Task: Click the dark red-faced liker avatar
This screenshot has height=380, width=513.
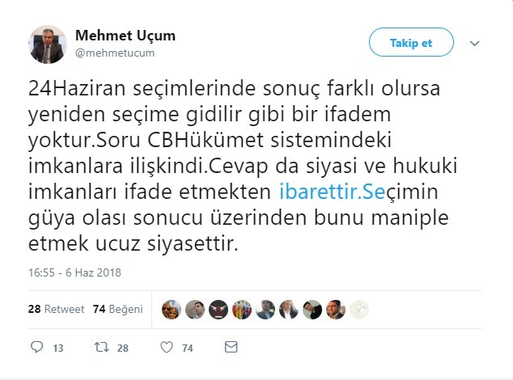Action: (218, 309)
